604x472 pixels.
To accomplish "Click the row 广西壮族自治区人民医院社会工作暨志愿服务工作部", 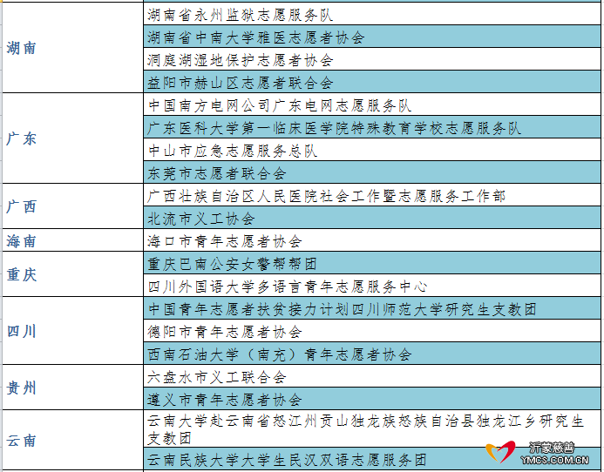I will (x=372, y=195).
